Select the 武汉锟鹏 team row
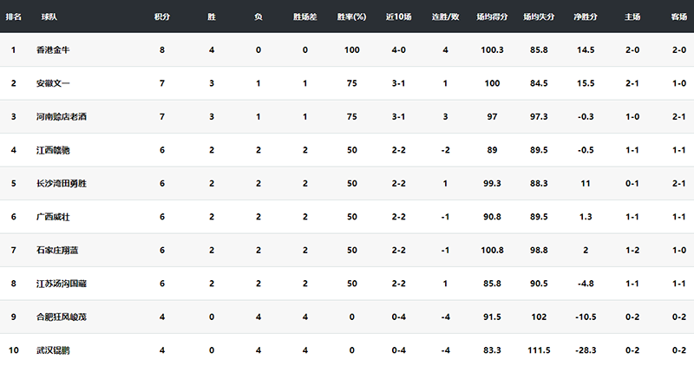This screenshot has height=366, width=694. 347,350
